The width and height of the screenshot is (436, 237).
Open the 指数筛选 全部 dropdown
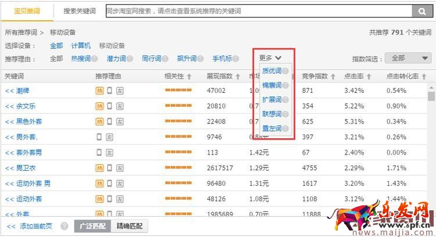click(x=408, y=58)
